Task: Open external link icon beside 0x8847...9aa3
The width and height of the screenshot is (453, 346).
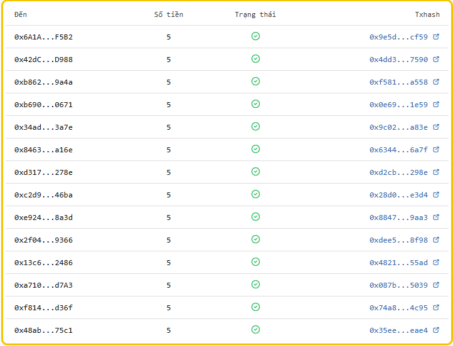Action: tap(436, 217)
